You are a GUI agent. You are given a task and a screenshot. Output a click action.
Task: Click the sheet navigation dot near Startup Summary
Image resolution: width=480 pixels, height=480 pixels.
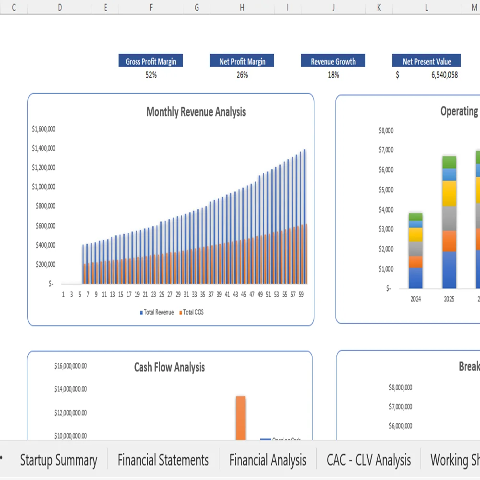(2, 460)
